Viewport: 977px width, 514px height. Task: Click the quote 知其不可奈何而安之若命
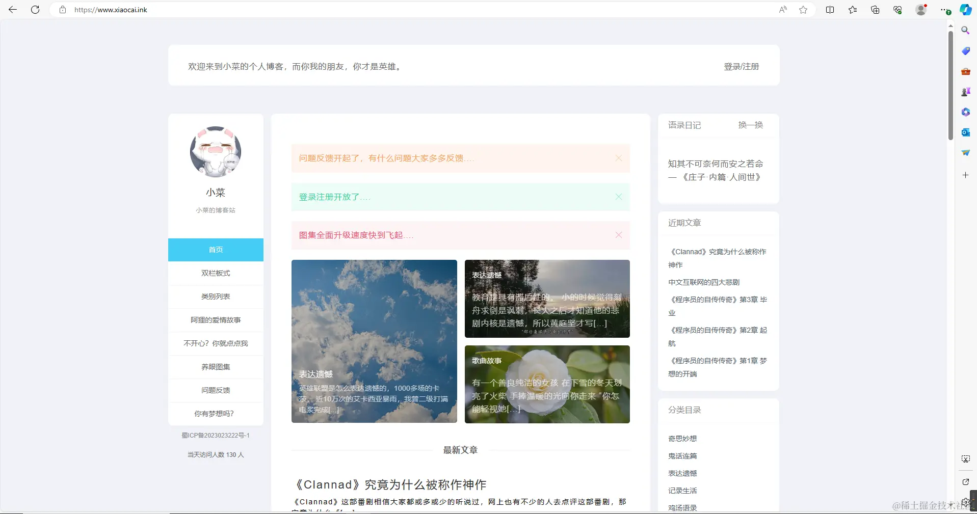(716, 164)
